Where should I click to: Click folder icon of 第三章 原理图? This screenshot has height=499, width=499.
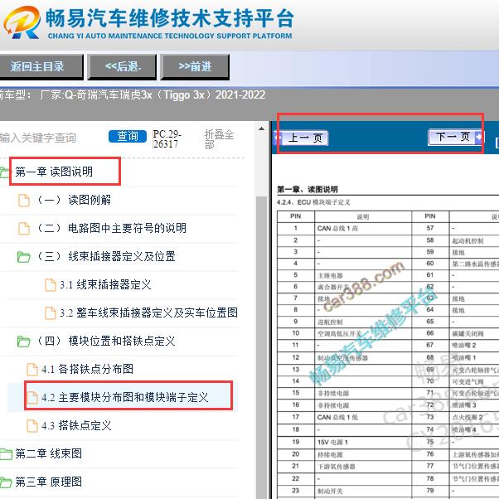coord(6,482)
